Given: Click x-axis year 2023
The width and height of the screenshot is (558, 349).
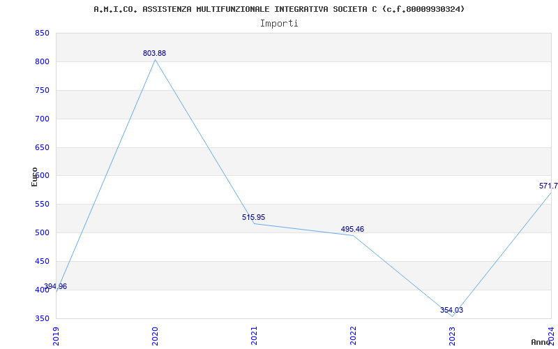Looking at the screenshot, I should (x=452, y=337).
